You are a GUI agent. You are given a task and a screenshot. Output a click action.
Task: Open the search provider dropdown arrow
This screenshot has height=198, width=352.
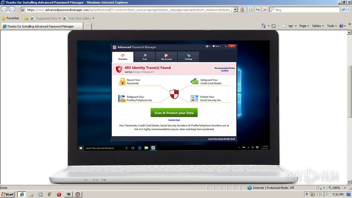(x=349, y=10)
